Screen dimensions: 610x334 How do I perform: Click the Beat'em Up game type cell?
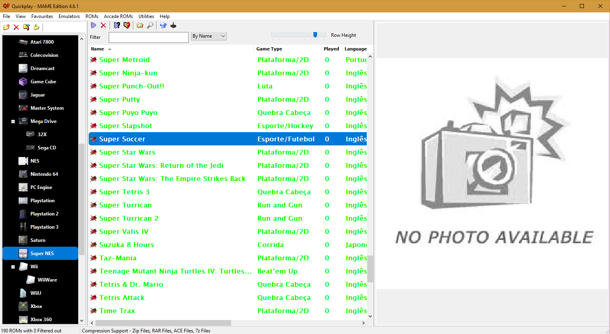point(277,271)
